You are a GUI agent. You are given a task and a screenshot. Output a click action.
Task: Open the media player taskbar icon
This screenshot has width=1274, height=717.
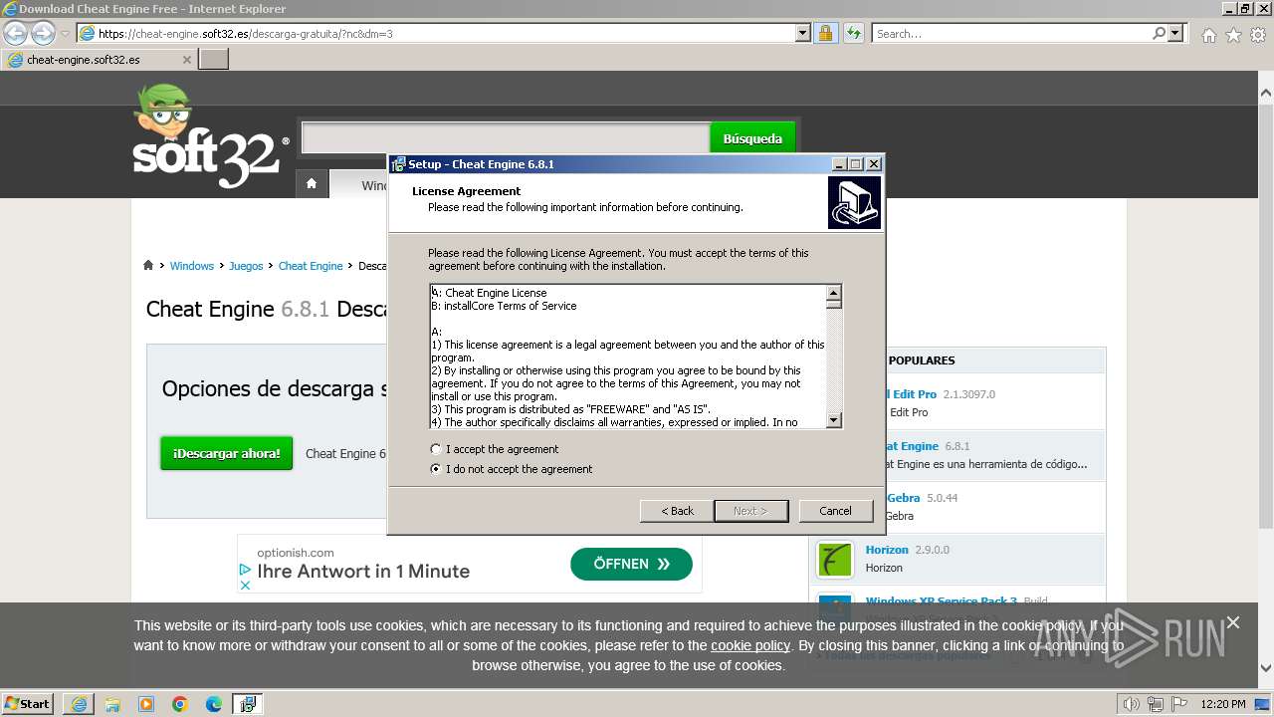[x=146, y=704]
